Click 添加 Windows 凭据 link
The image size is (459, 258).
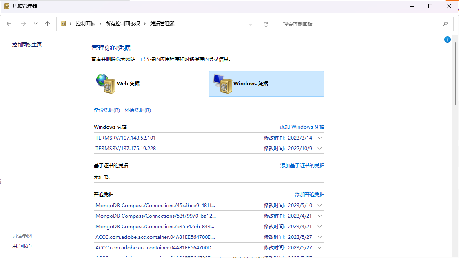[x=302, y=127]
